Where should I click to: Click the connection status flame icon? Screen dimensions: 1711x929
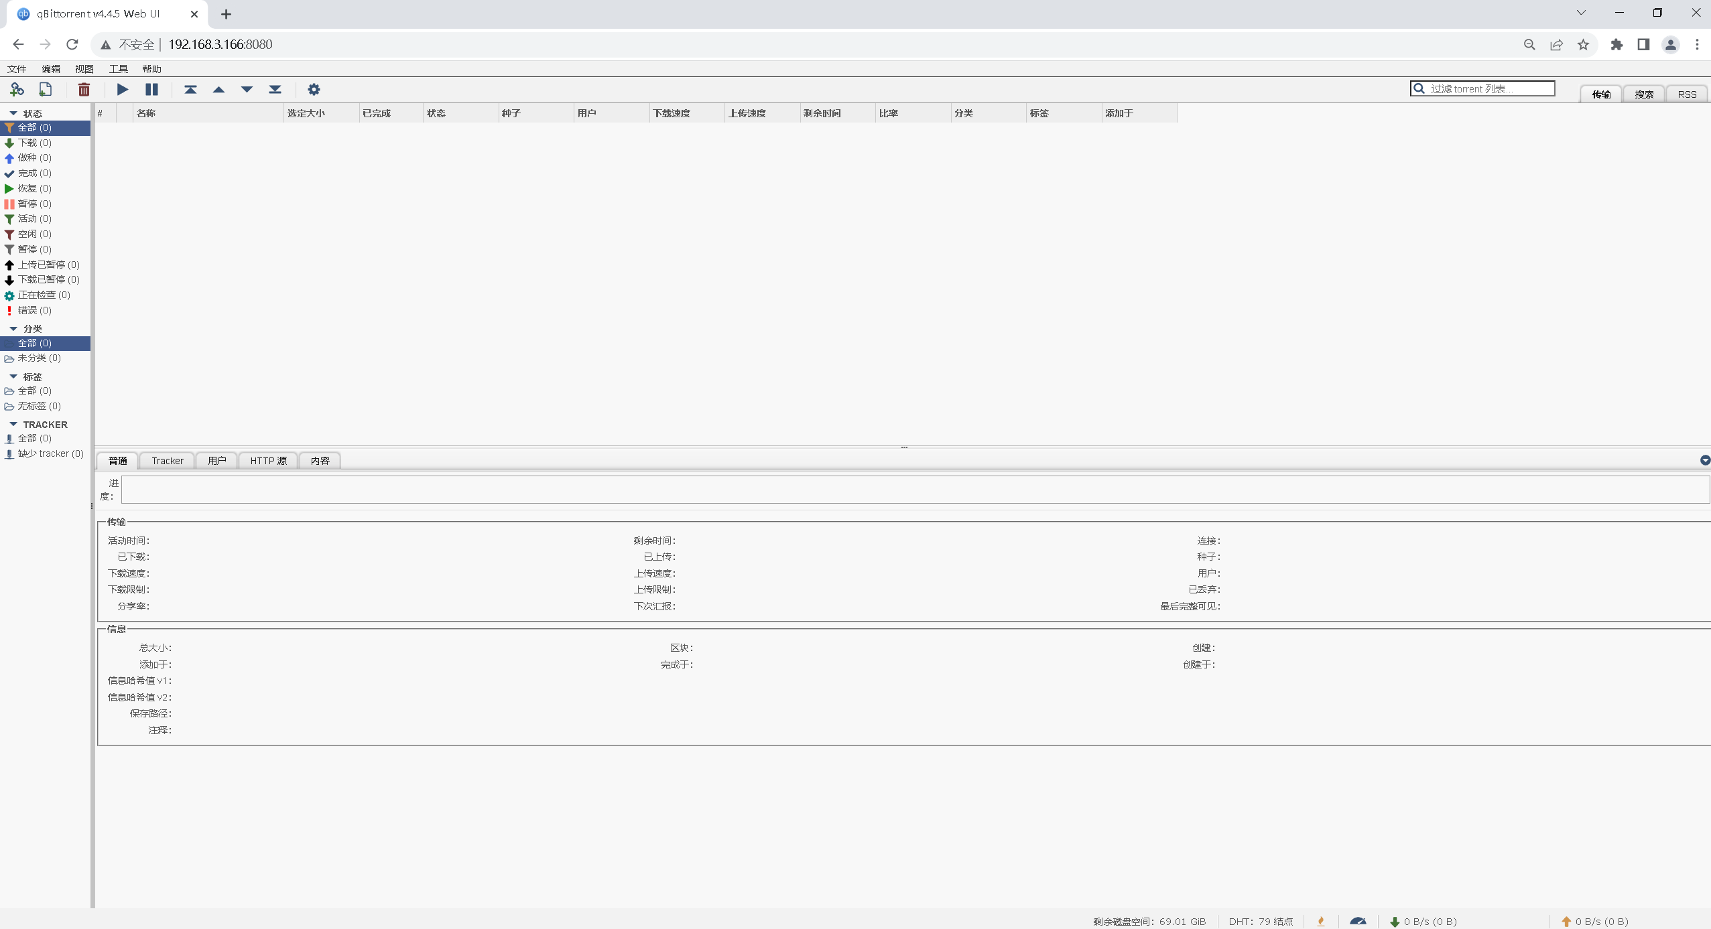(x=1321, y=922)
